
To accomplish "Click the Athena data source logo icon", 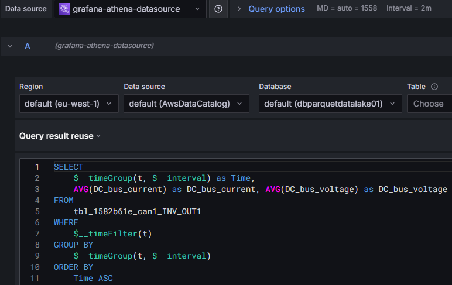I will 64,9.
